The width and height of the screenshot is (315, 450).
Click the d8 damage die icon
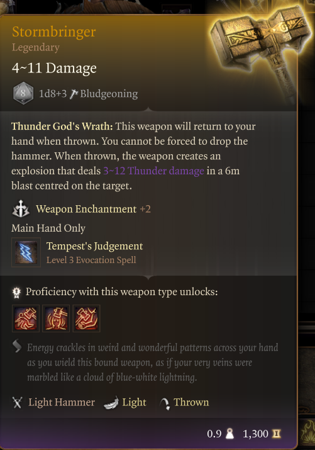pos(23,93)
